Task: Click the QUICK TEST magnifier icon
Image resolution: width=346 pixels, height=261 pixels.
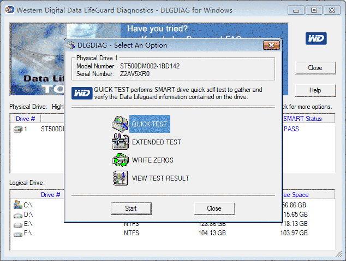Action: (x=120, y=124)
